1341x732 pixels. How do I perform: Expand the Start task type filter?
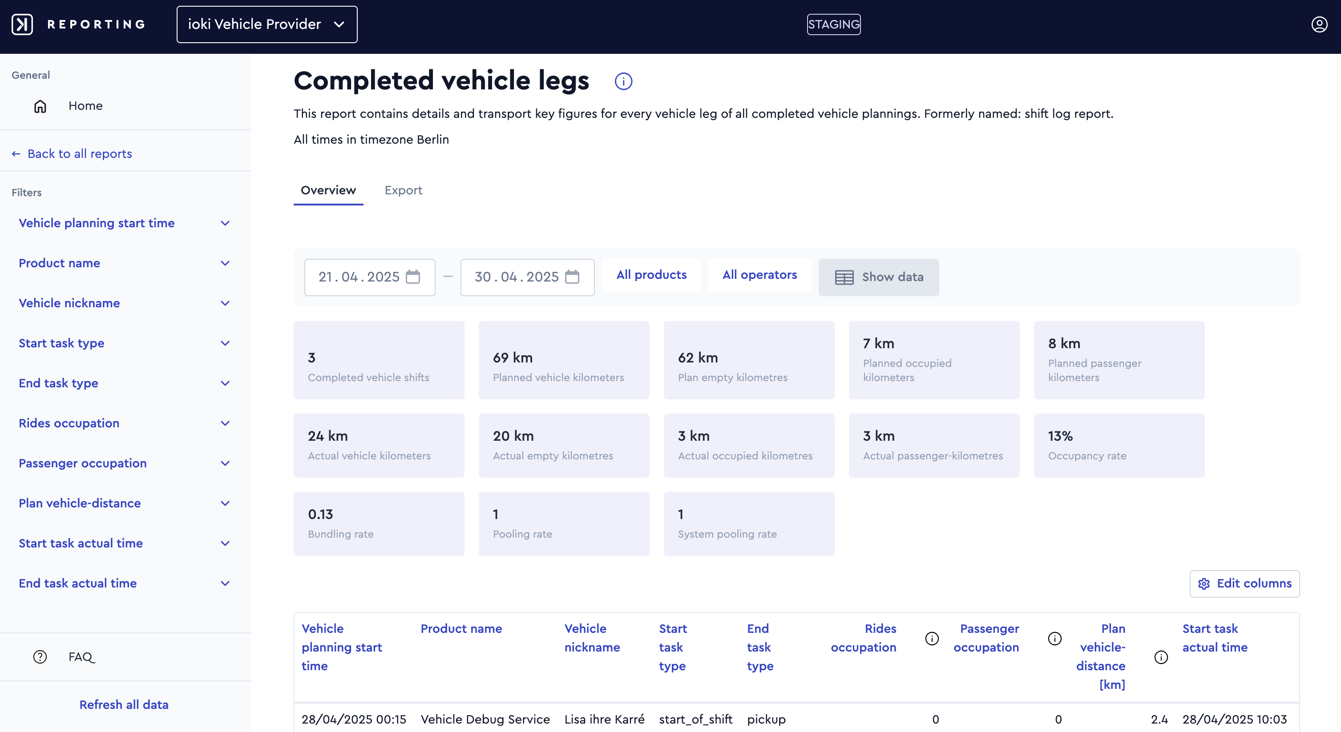pyautogui.click(x=124, y=343)
